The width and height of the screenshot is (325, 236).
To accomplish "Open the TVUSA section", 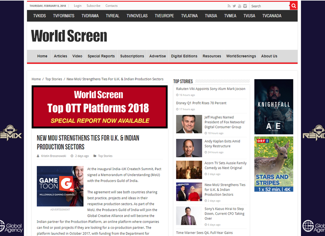I will click(x=249, y=16).
